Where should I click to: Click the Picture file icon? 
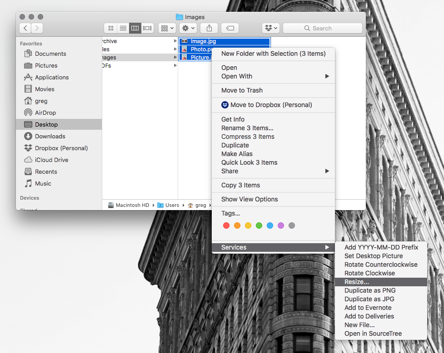coord(185,57)
